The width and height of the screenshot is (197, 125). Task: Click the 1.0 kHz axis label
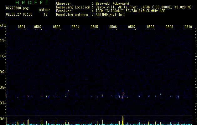pyautogui.click(x=3, y=56)
